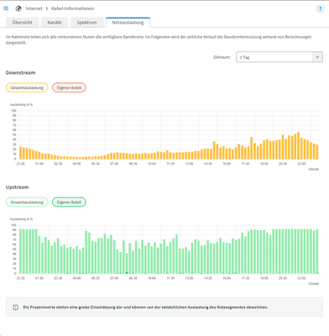The image size is (329, 336).
Task: Click the Internet globe icon
Action: (18, 8)
